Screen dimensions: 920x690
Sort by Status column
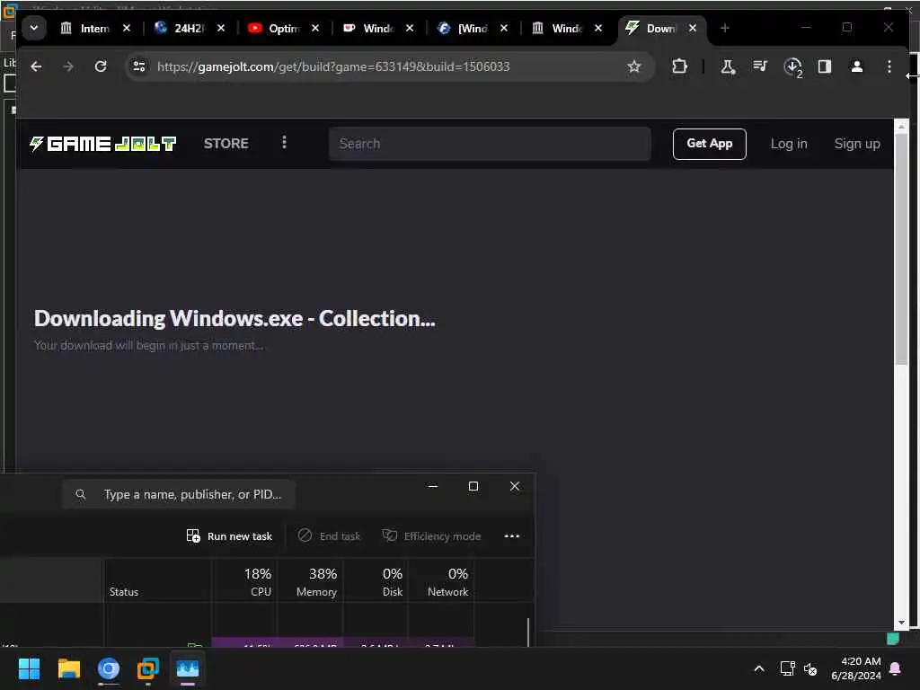point(157,581)
